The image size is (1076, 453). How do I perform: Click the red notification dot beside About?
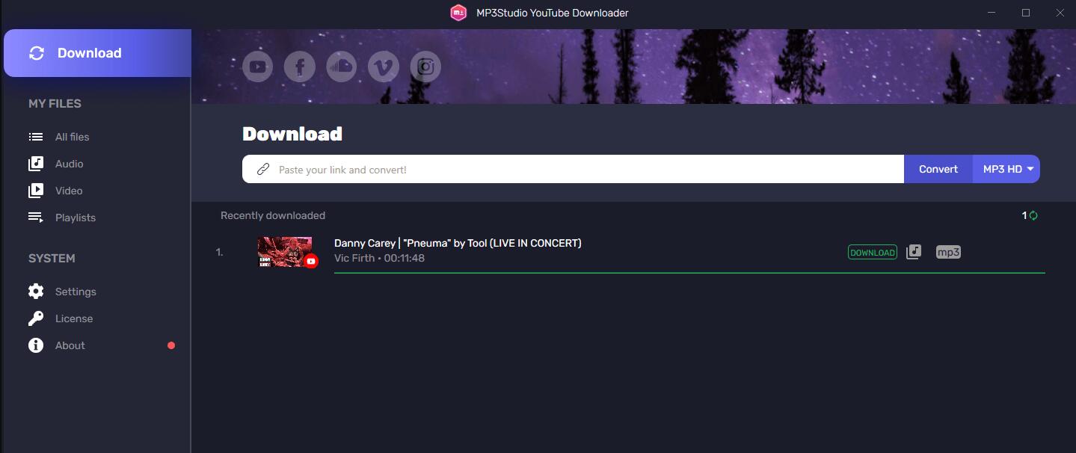point(171,345)
